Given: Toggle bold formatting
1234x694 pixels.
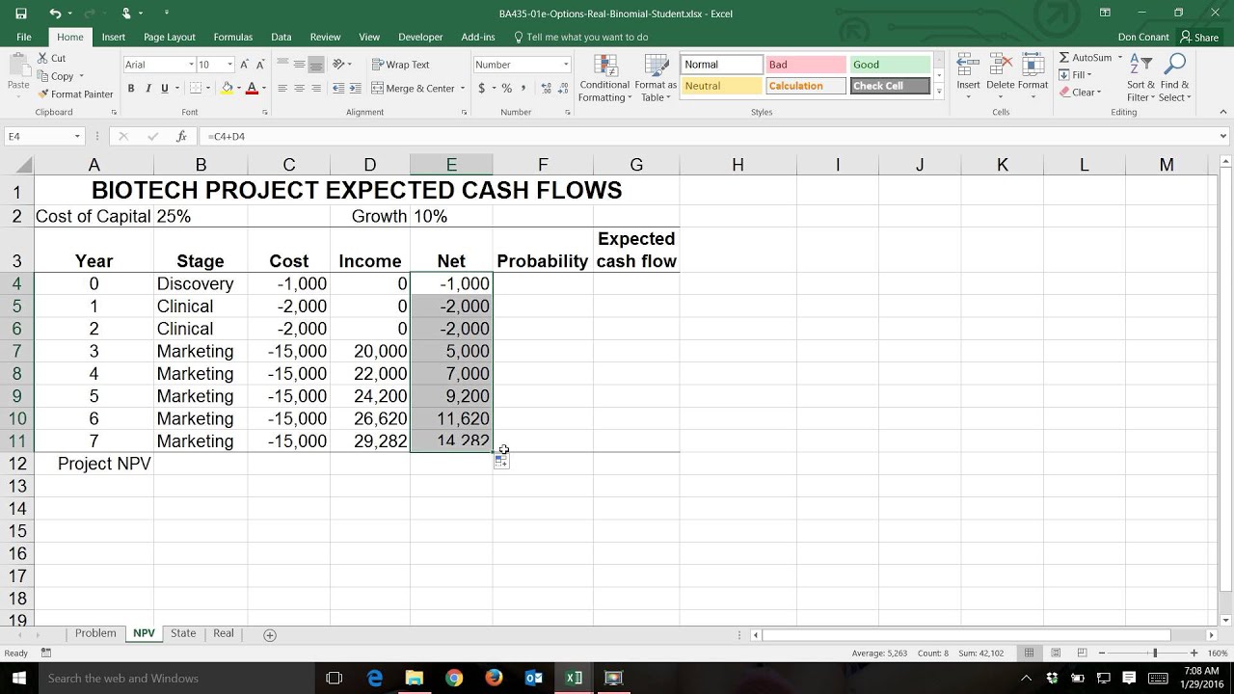Looking at the screenshot, I should 131,89.
